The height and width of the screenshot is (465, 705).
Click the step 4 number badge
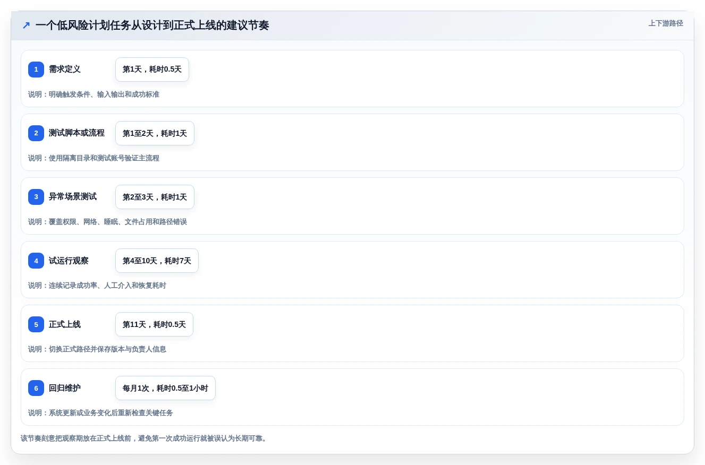[x=36, y=261]
